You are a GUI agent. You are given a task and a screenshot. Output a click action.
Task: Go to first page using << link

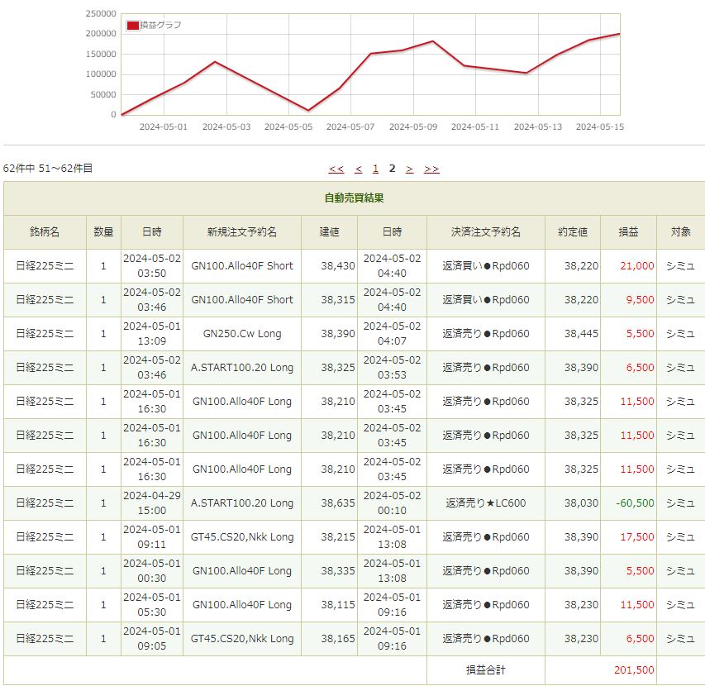click(336, 169)
